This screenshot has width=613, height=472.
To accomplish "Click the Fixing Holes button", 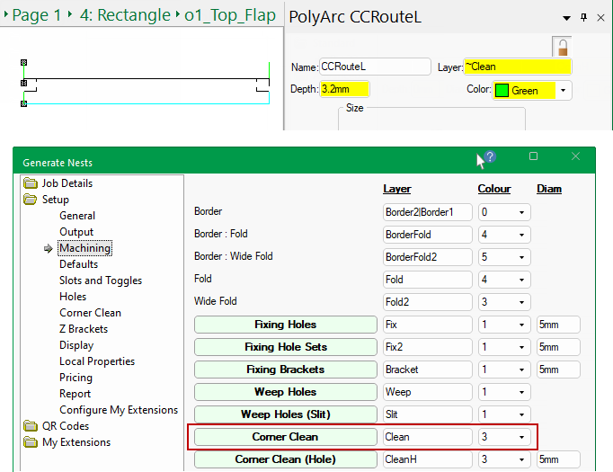I will [285, 325].
